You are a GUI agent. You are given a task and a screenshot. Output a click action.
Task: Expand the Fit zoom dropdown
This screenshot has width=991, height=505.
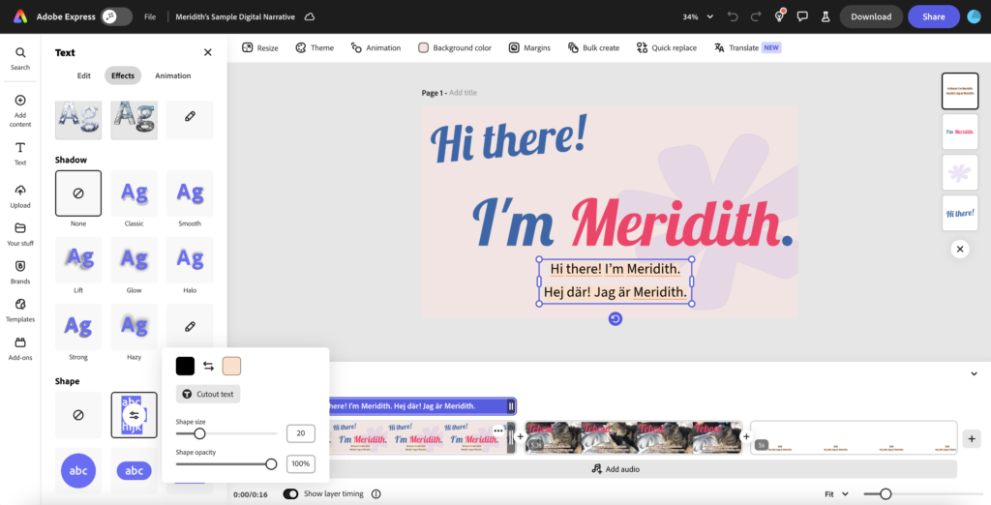836,493
